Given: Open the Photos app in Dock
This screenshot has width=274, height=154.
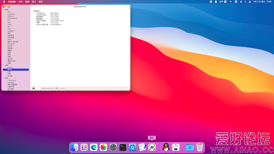Looking at the screenshot, I should (x=103, y=148).
